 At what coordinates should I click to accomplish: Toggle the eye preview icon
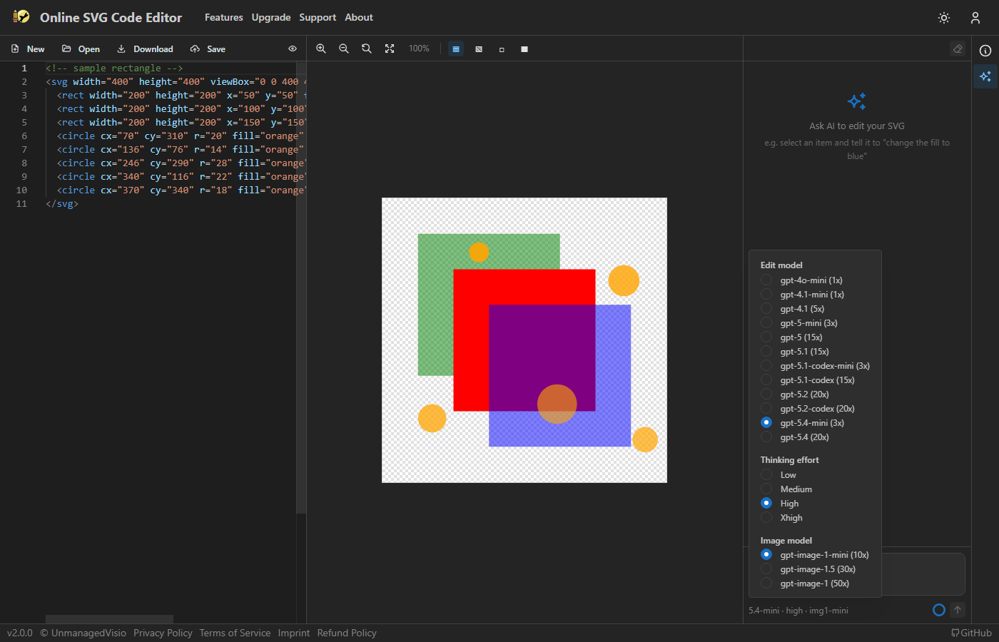coord(293,49)
